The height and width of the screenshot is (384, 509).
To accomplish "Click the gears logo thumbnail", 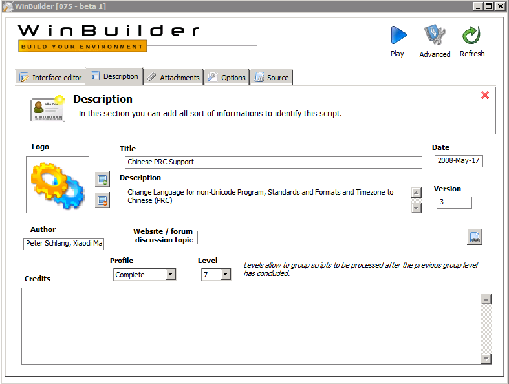I will (58, 185).
